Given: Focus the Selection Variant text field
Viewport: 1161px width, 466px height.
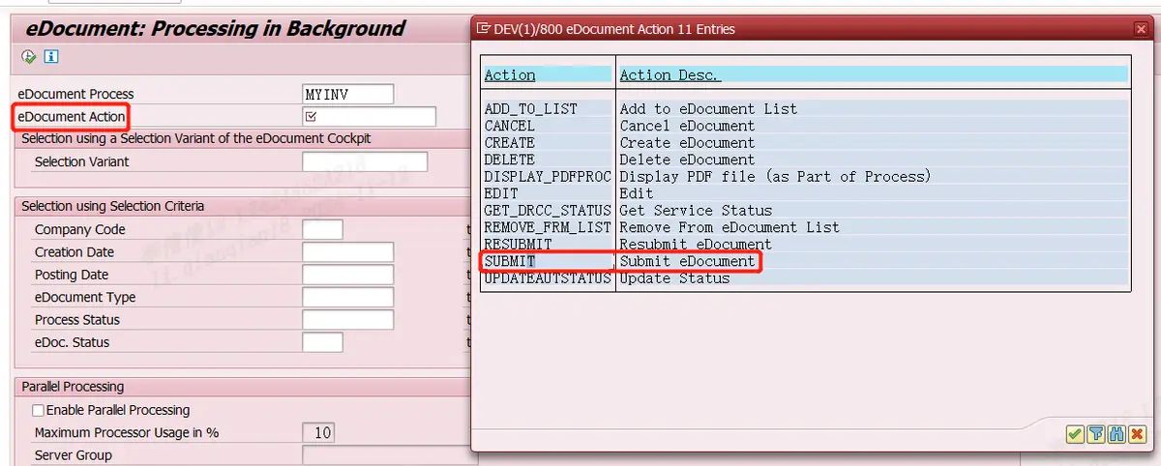Looking at the screenshot, I should tap(365, 161).
